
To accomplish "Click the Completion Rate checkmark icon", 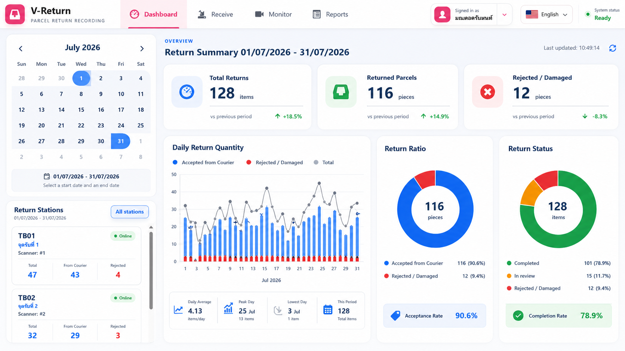I will [518, 316].
